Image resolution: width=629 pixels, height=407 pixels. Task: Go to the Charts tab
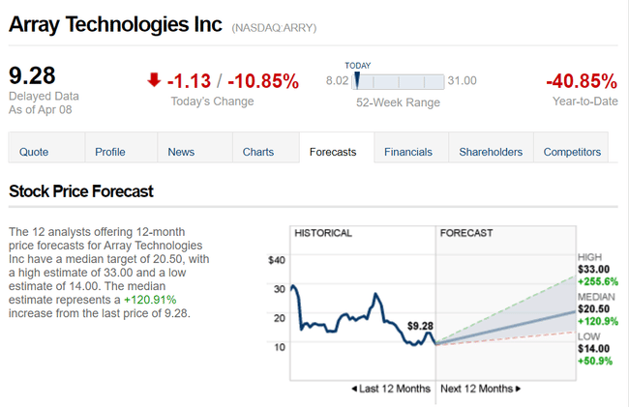258,152
